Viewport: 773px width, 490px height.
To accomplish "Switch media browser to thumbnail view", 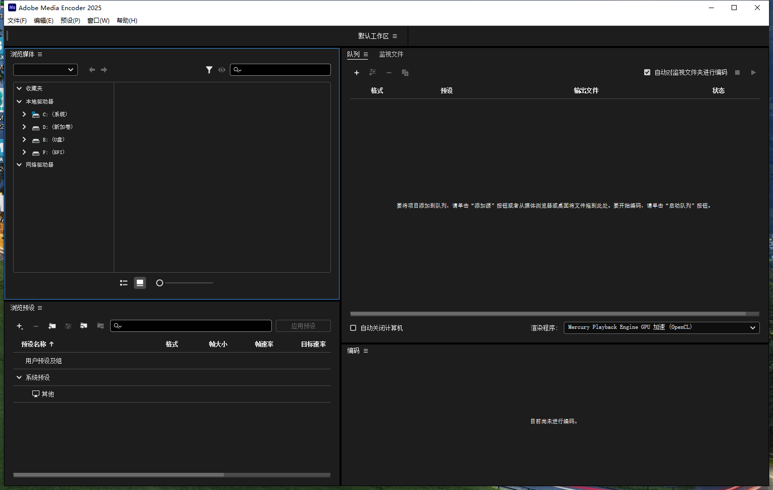I will [140, 283].
